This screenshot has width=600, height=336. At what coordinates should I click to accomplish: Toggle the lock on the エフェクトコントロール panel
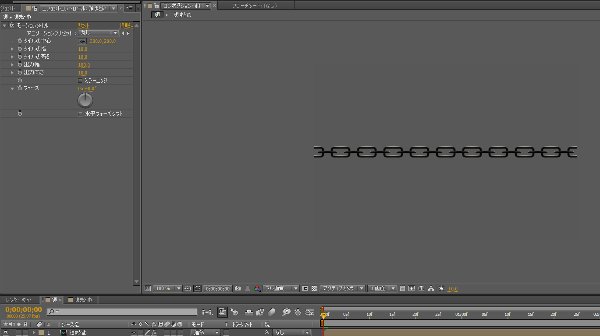point(35,8)
